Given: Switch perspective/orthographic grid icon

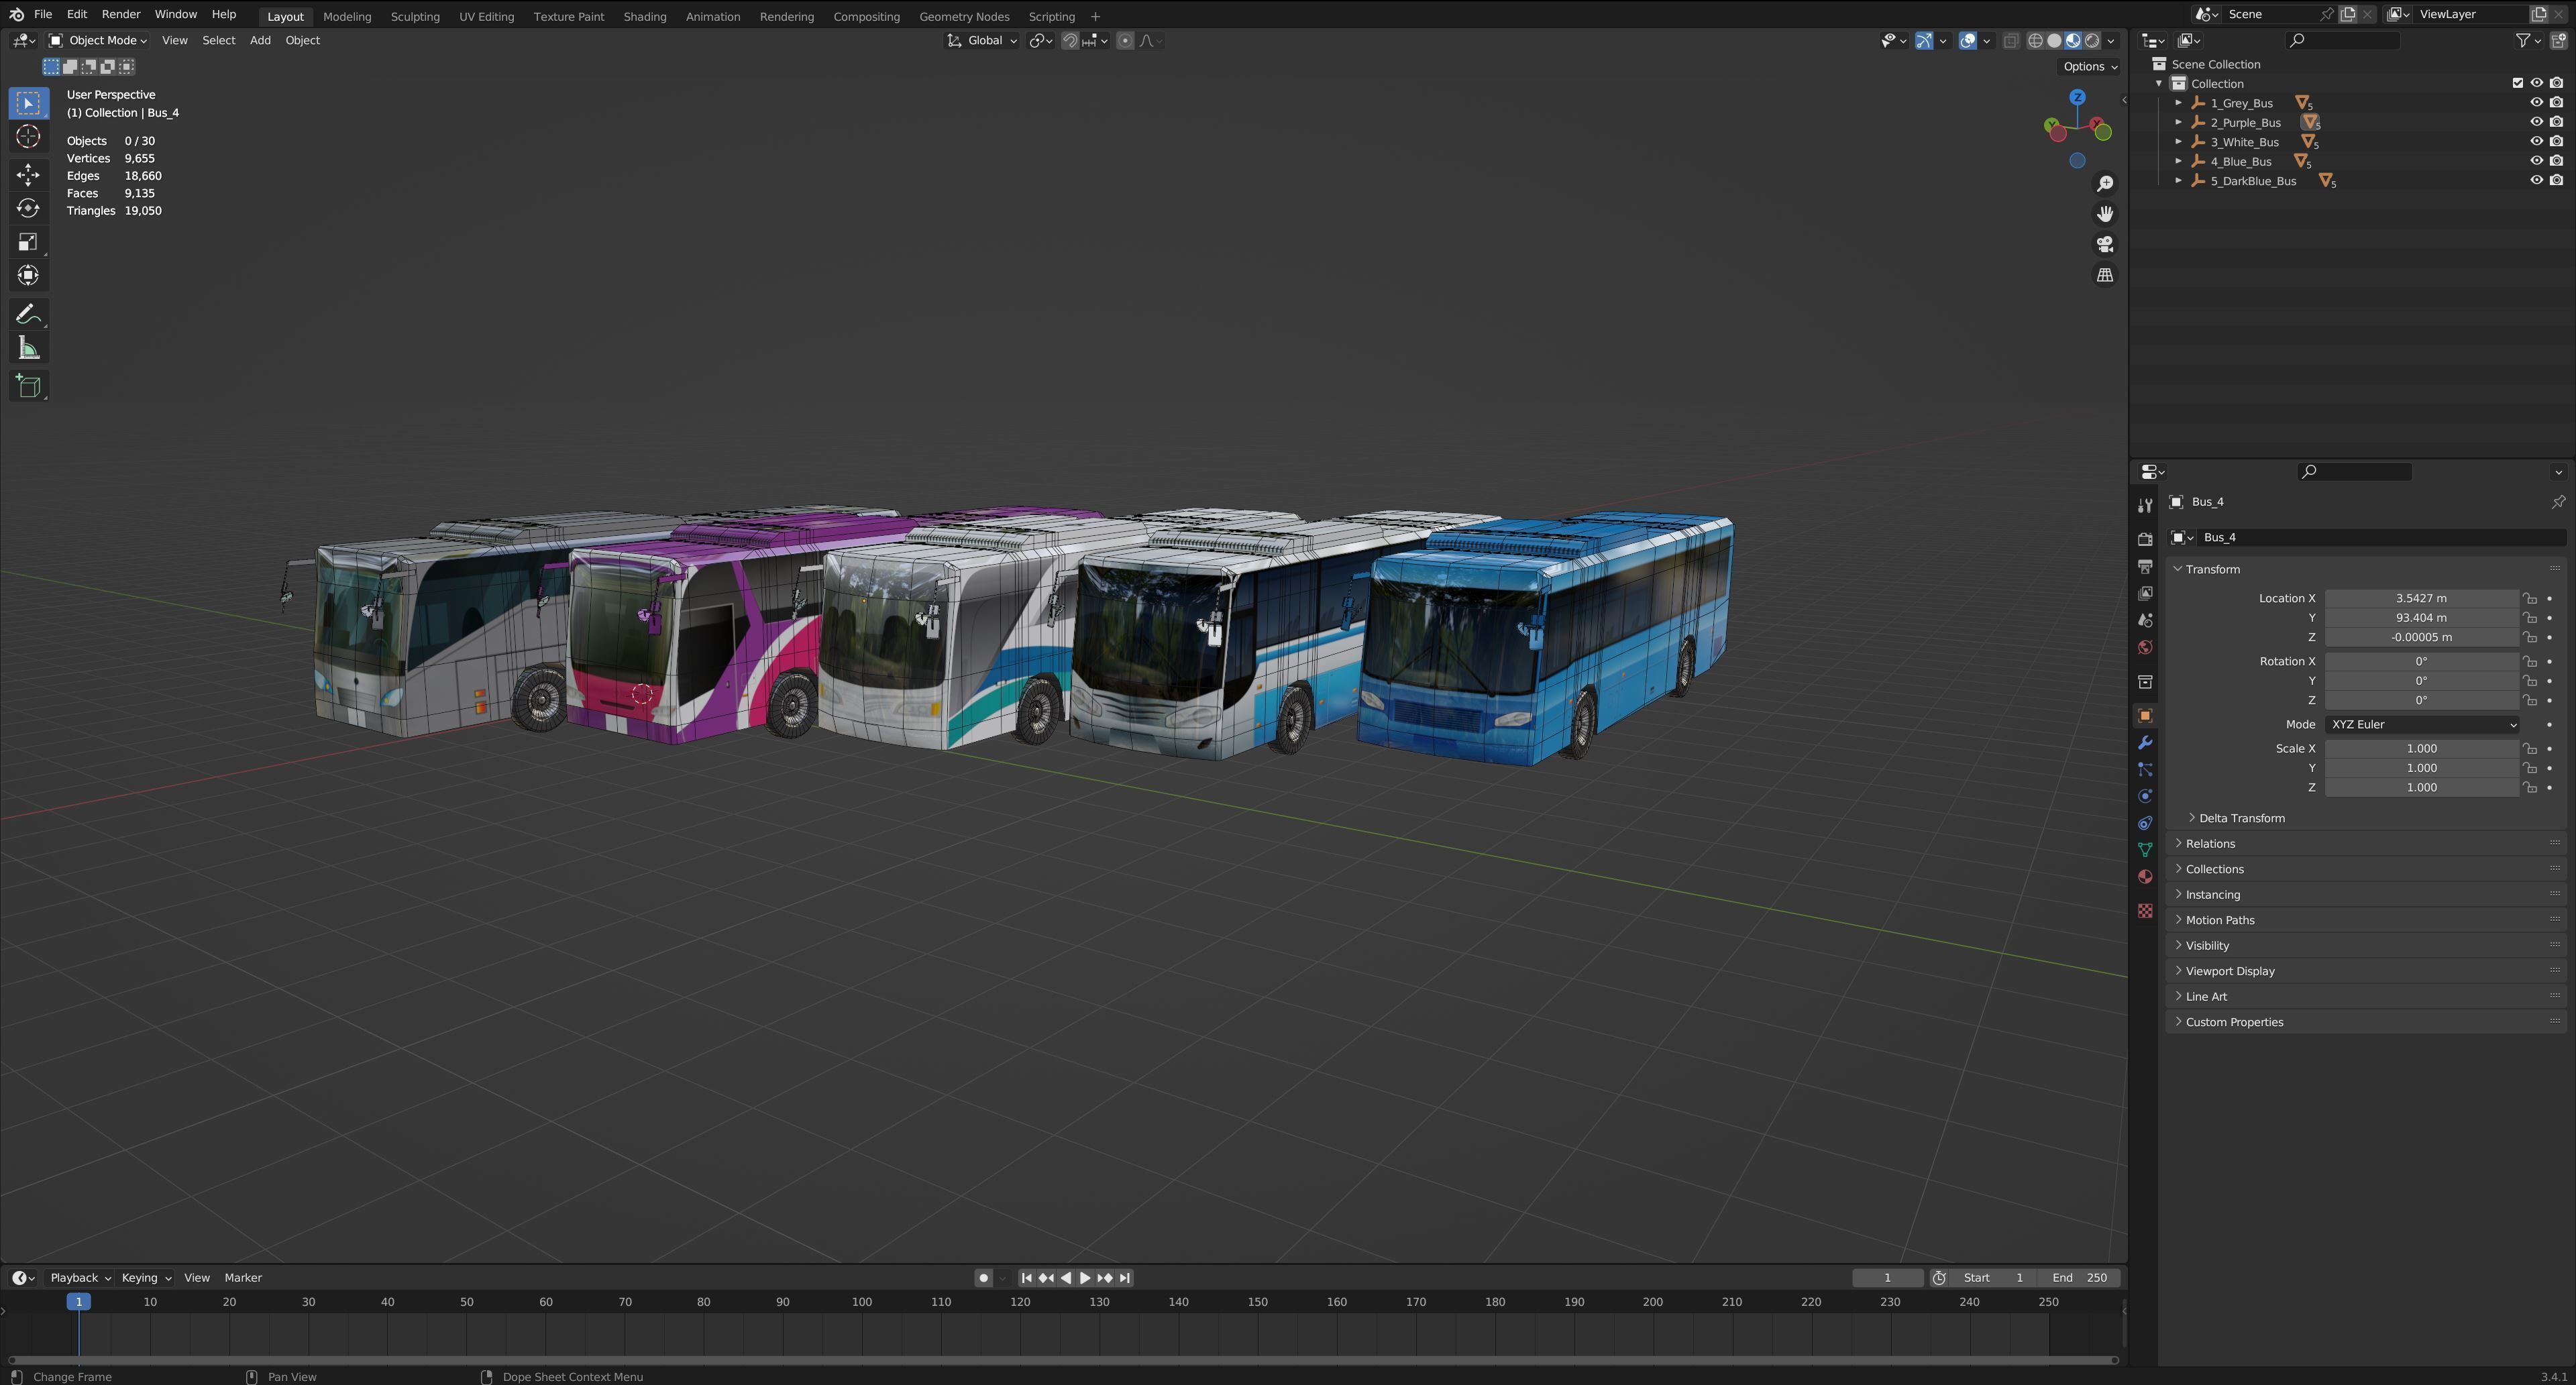Looking at the screenshot, I should [x=2105, y=275].
